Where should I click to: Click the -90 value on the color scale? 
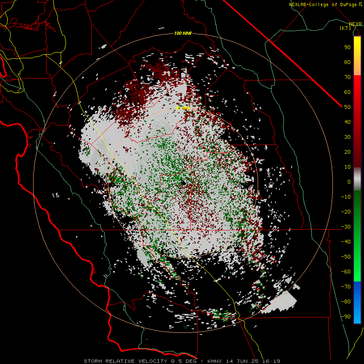[346, 317]
